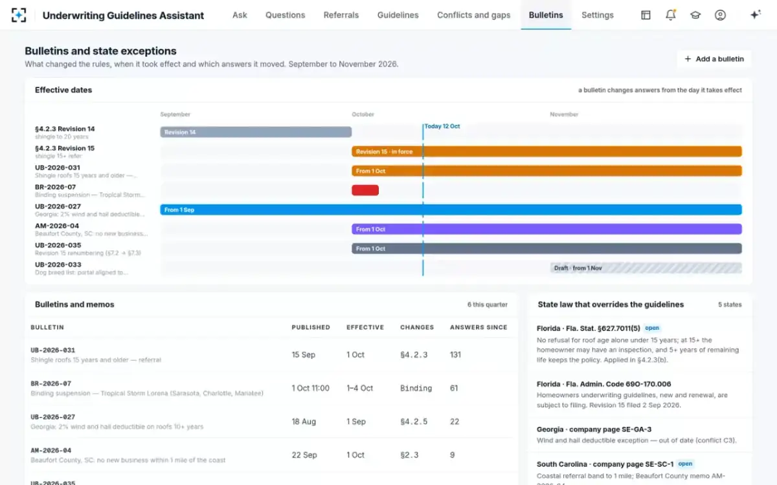Click the Answers Since column header
The image size is (777, 485).
[479, 327]
